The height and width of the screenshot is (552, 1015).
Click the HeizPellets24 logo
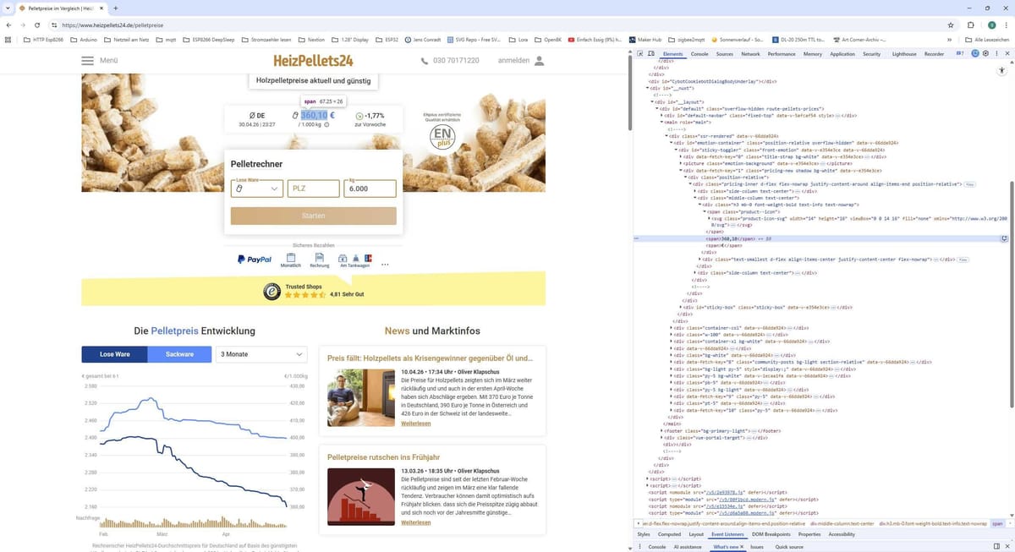click(313, 61)
